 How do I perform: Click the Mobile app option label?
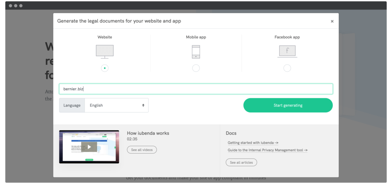tap(196, 37)
